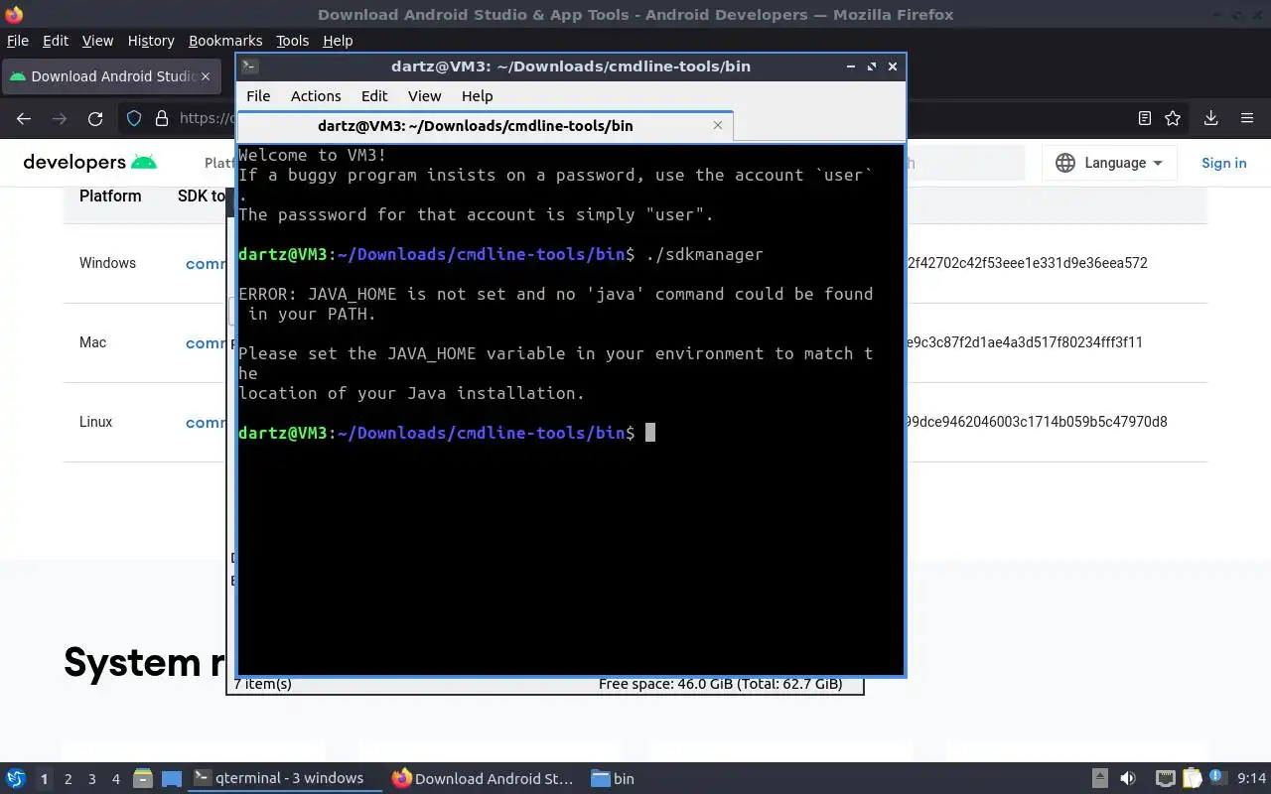Open Firefox View menu
Viewport: 1271px width, 794px height.
[97, 41]
